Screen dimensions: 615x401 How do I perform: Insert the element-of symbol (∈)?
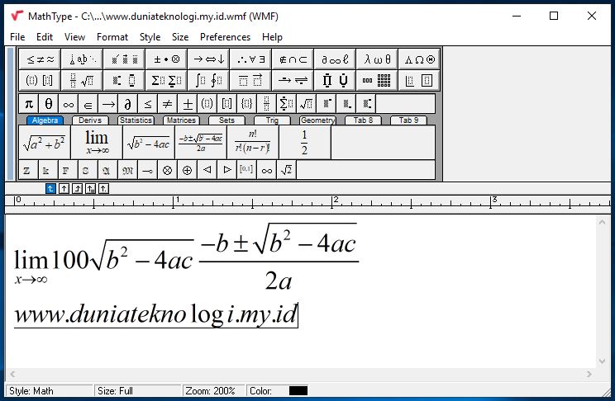click(88, 104)
